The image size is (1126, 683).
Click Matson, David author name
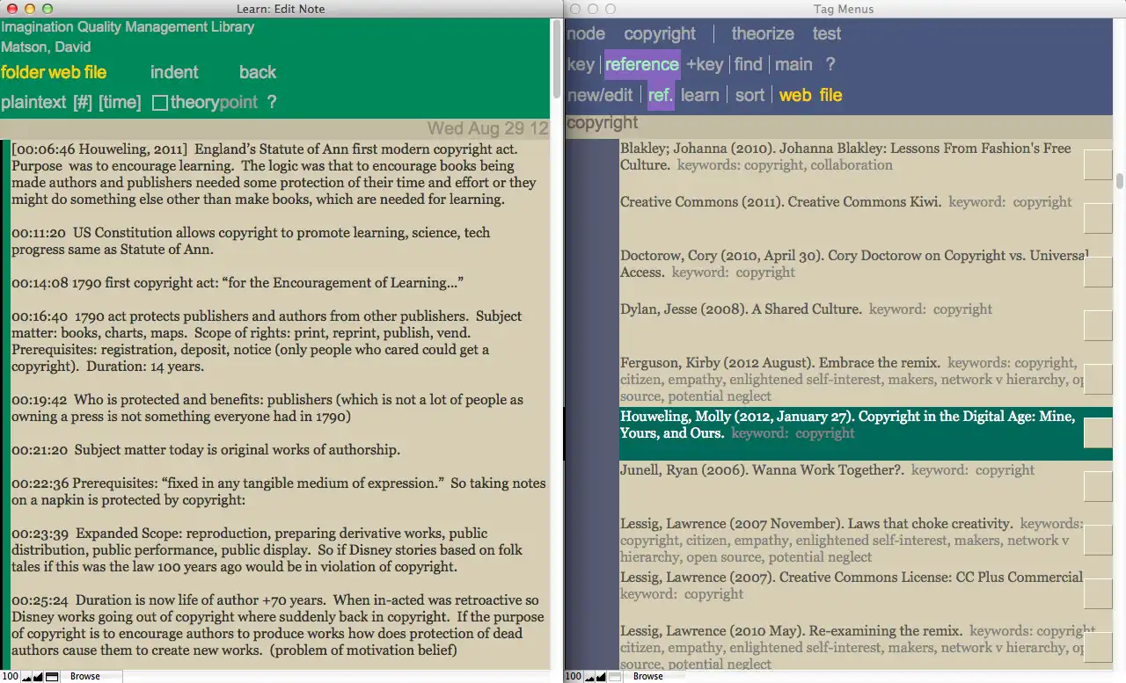pos(46,47)
